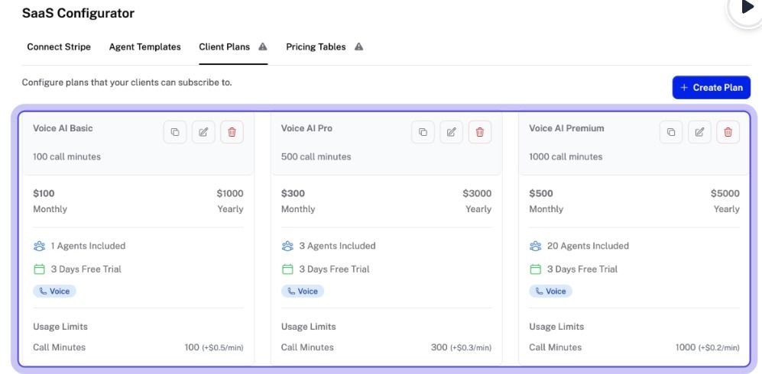Click the SaaS Configurator heading
762x374 pixels.
pyautogui.click(x=78, y=13)
